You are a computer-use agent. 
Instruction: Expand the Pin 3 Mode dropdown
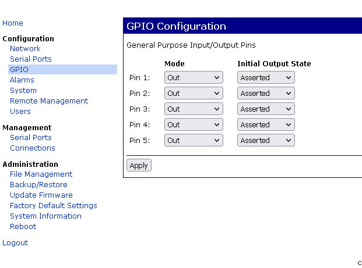194,109
